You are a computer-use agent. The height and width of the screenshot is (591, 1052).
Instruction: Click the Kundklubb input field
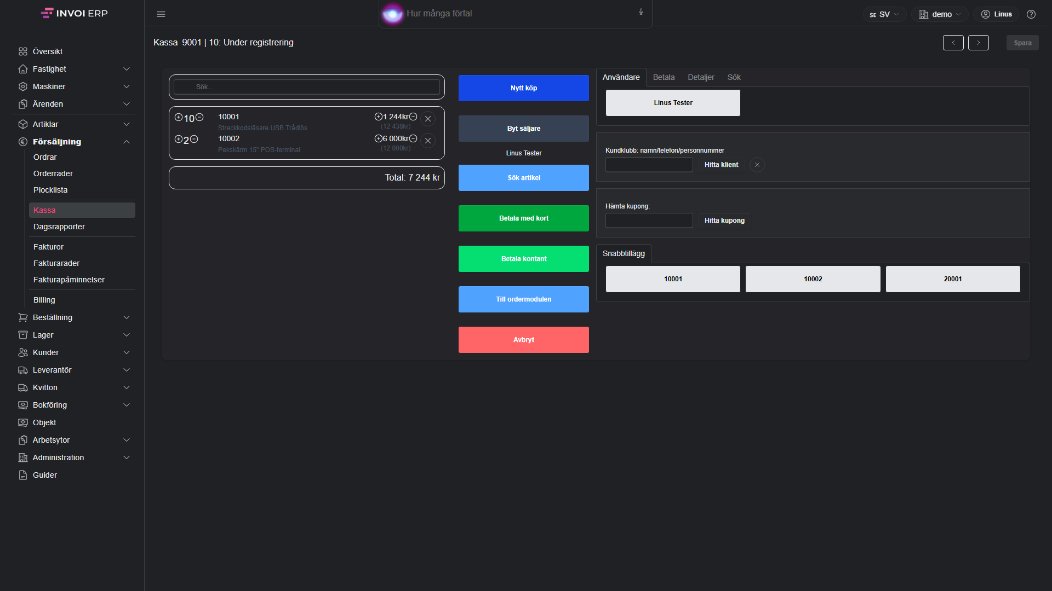(x=649, y=165)
